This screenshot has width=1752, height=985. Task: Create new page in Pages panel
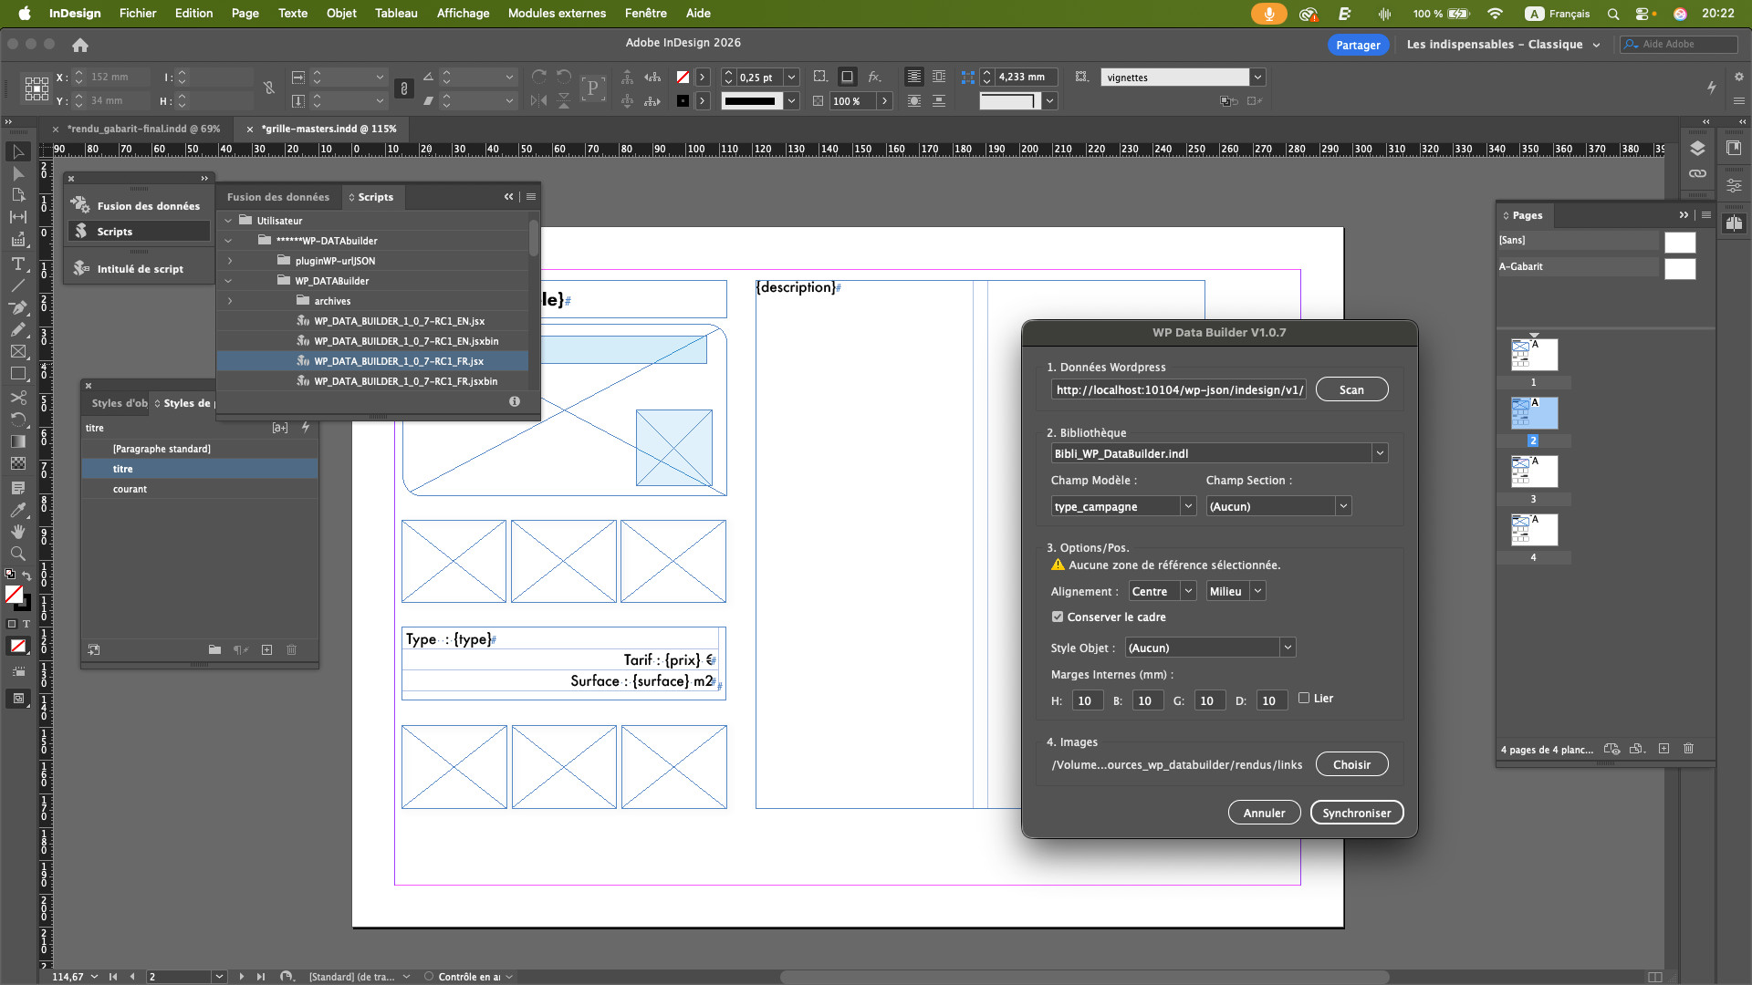(1663, 749)
